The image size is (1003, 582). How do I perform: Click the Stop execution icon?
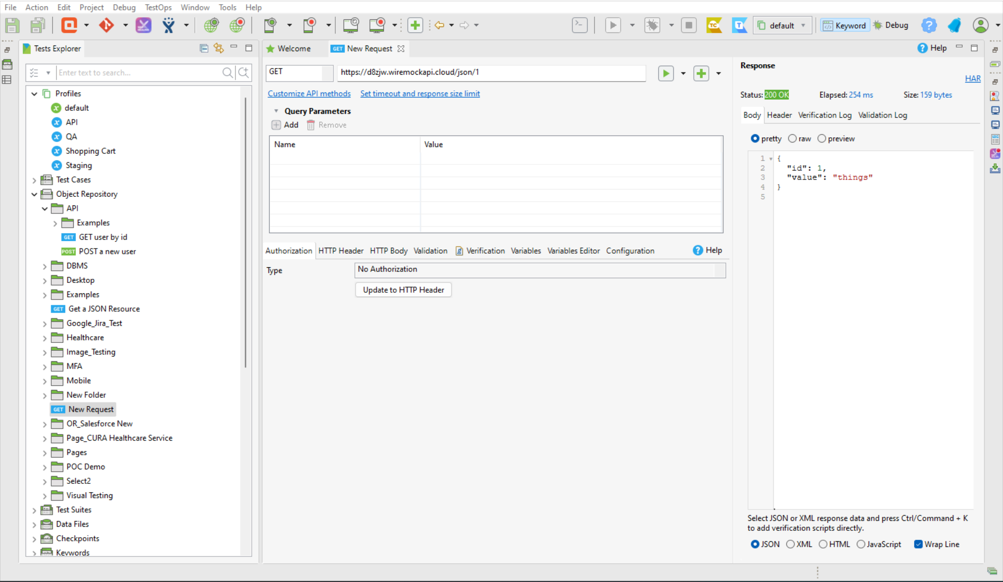pos(689,25)
